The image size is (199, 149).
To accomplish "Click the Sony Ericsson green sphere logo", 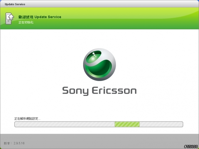I will tap(99, 64).
